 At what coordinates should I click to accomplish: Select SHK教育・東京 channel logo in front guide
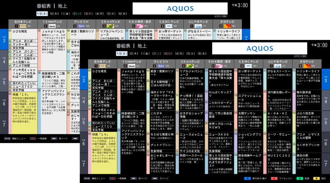218,66
